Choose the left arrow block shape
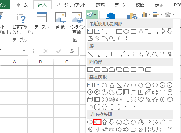The height and width of the screenshot is (133, 181). 97,122
